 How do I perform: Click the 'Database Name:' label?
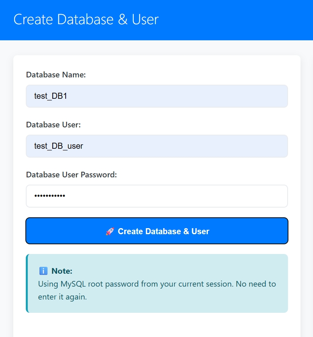coord(56,75)
